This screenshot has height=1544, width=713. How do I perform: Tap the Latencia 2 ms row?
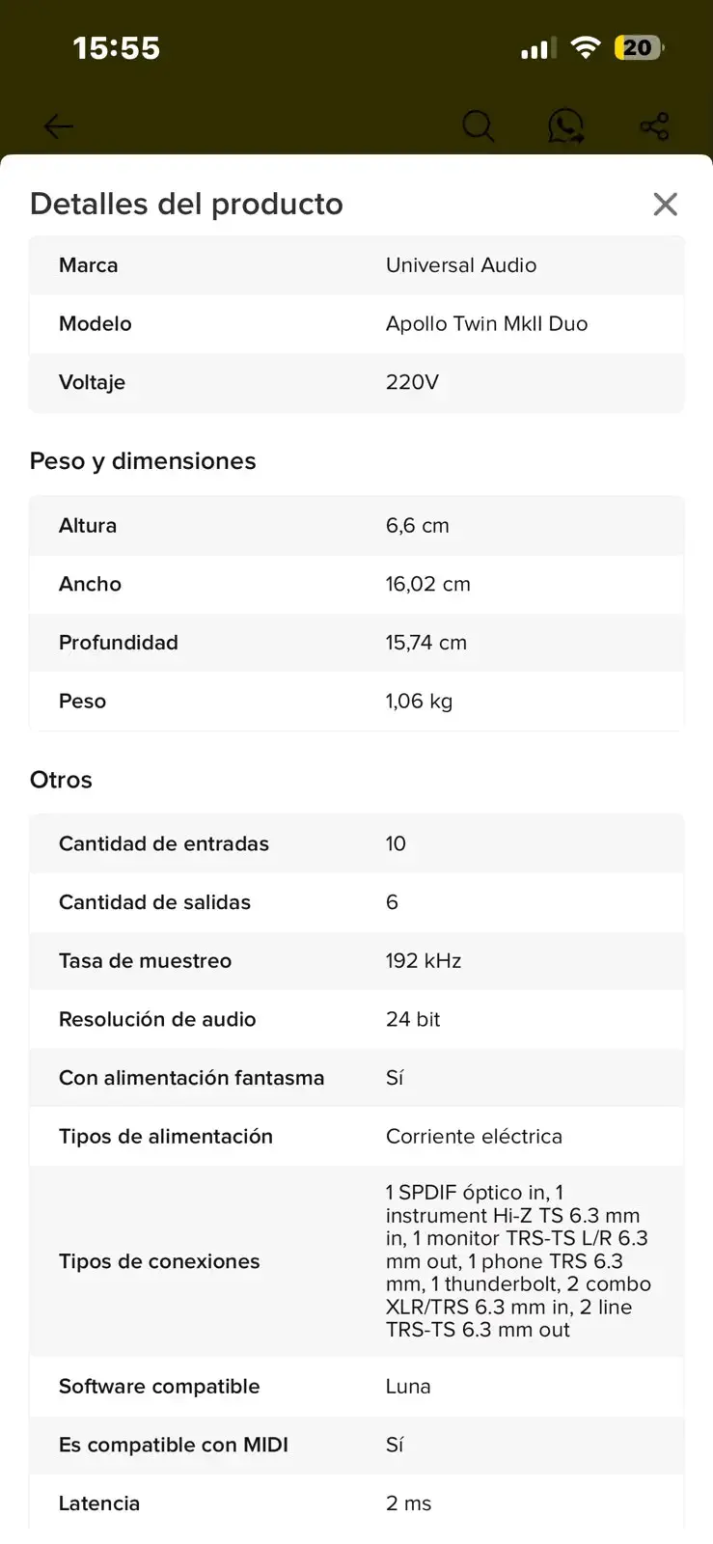(x=357, y=1503)
